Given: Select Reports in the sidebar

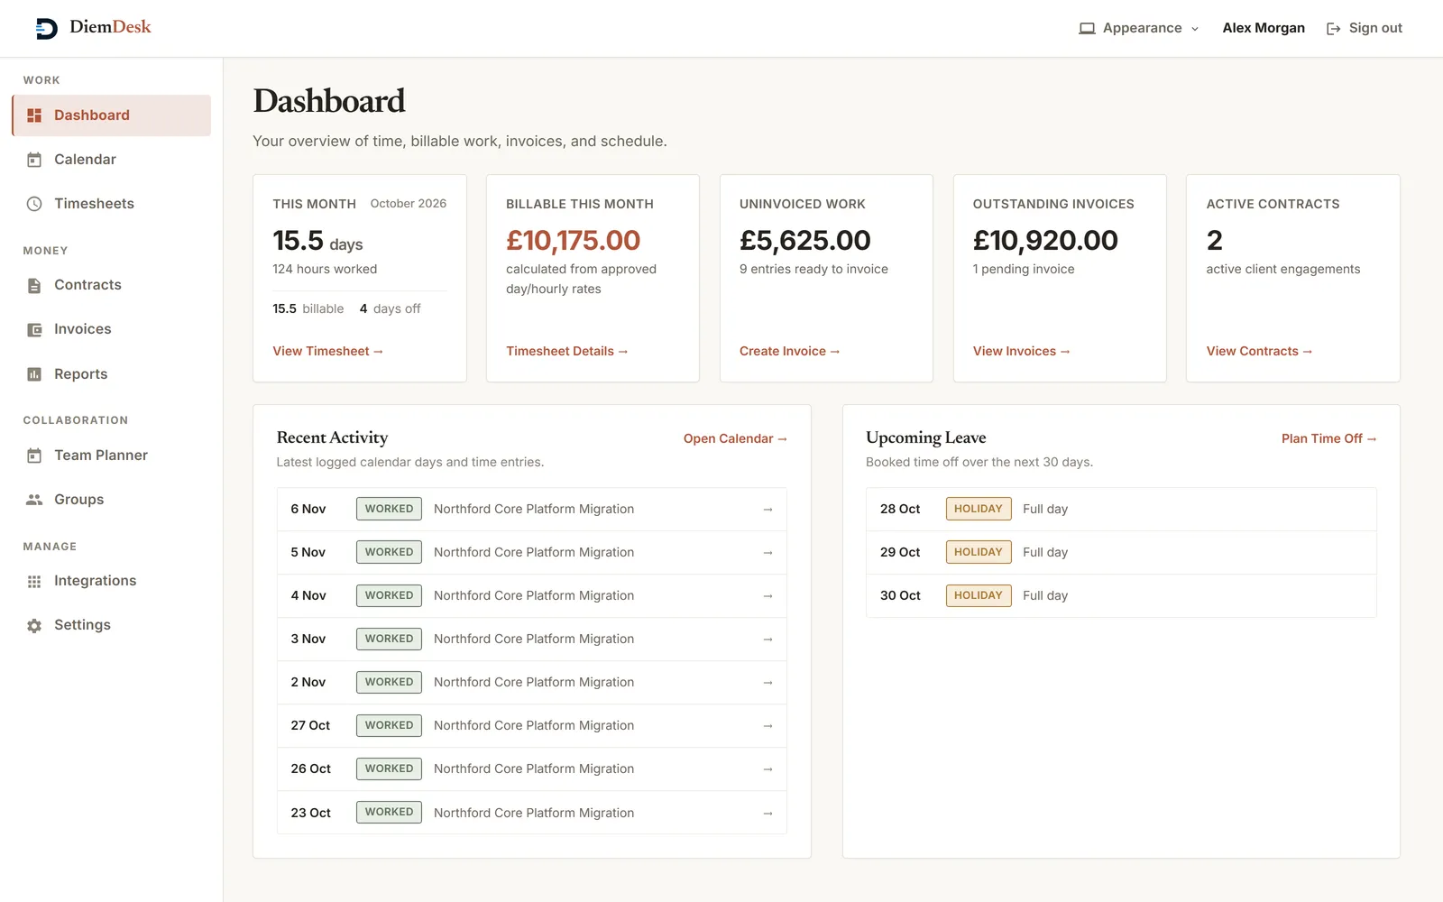Looking at the screenshot, I should pyautogui.click(x=112, y=374).
